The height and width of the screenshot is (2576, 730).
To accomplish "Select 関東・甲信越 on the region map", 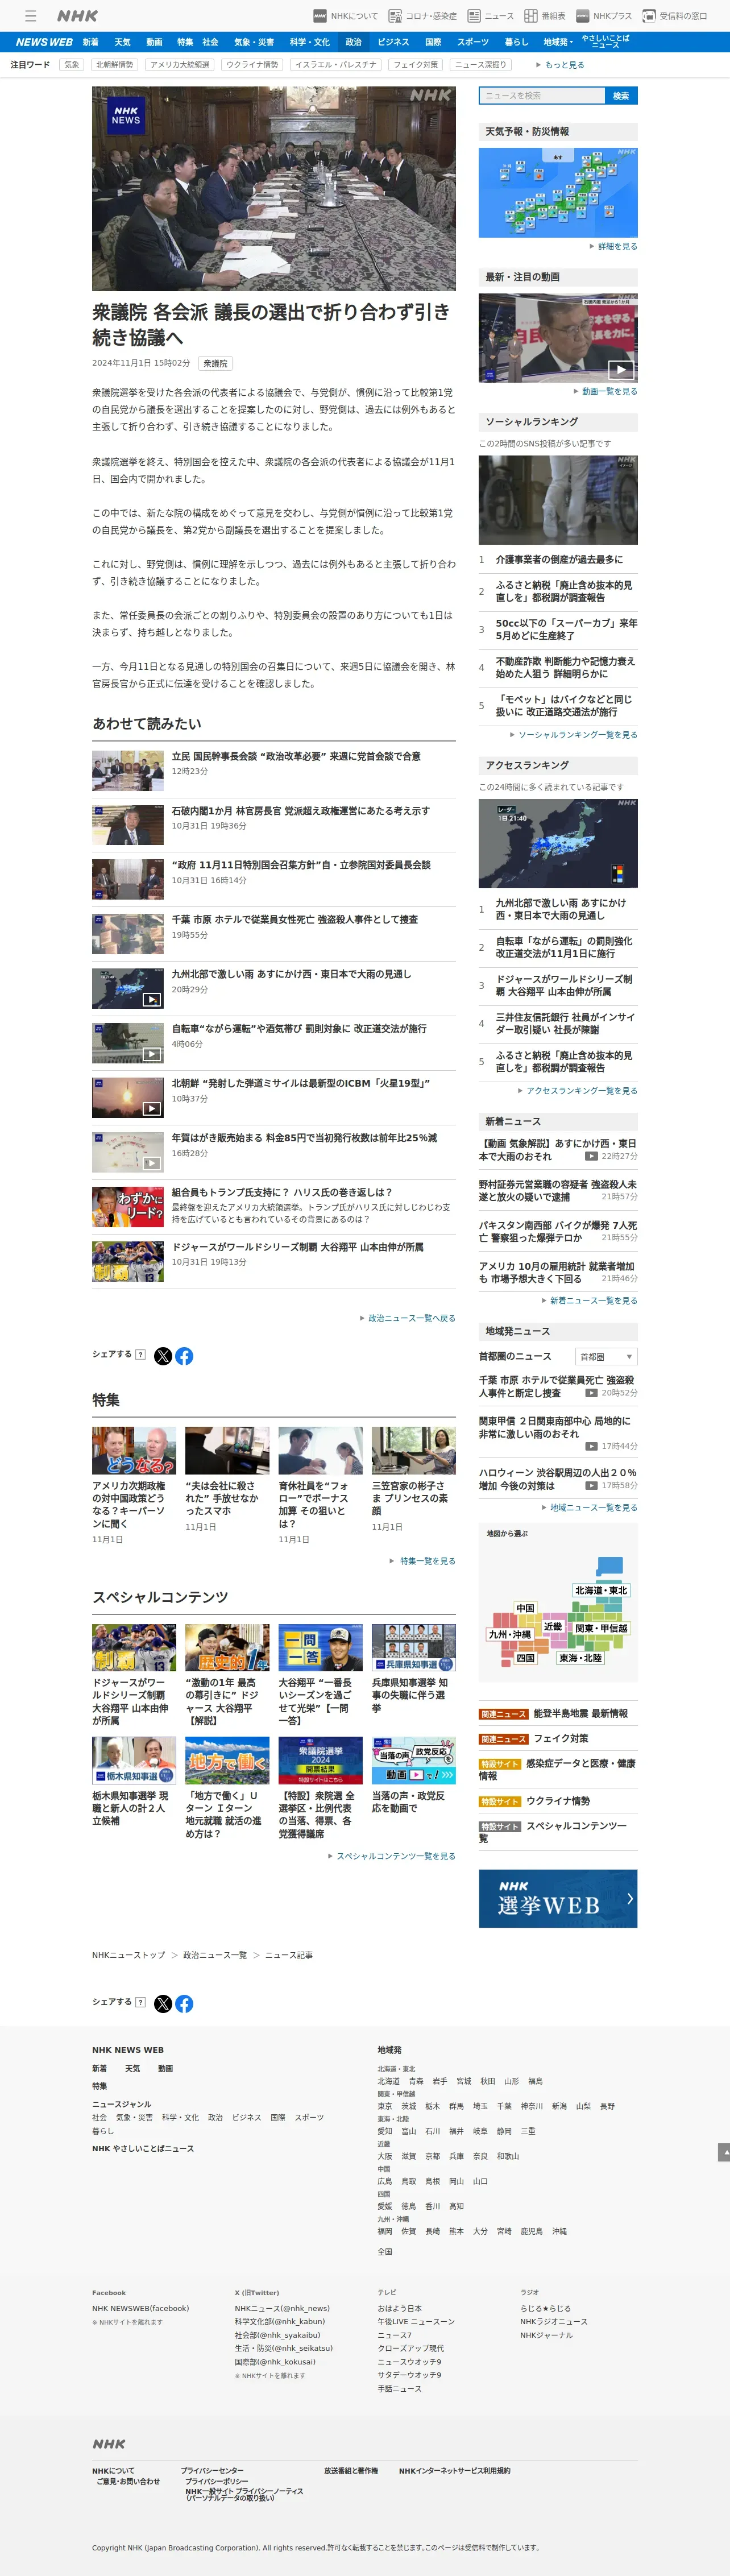I will point(601,1628).
